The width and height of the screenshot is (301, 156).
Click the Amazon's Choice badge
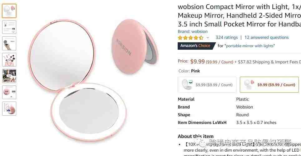[197, 46]
